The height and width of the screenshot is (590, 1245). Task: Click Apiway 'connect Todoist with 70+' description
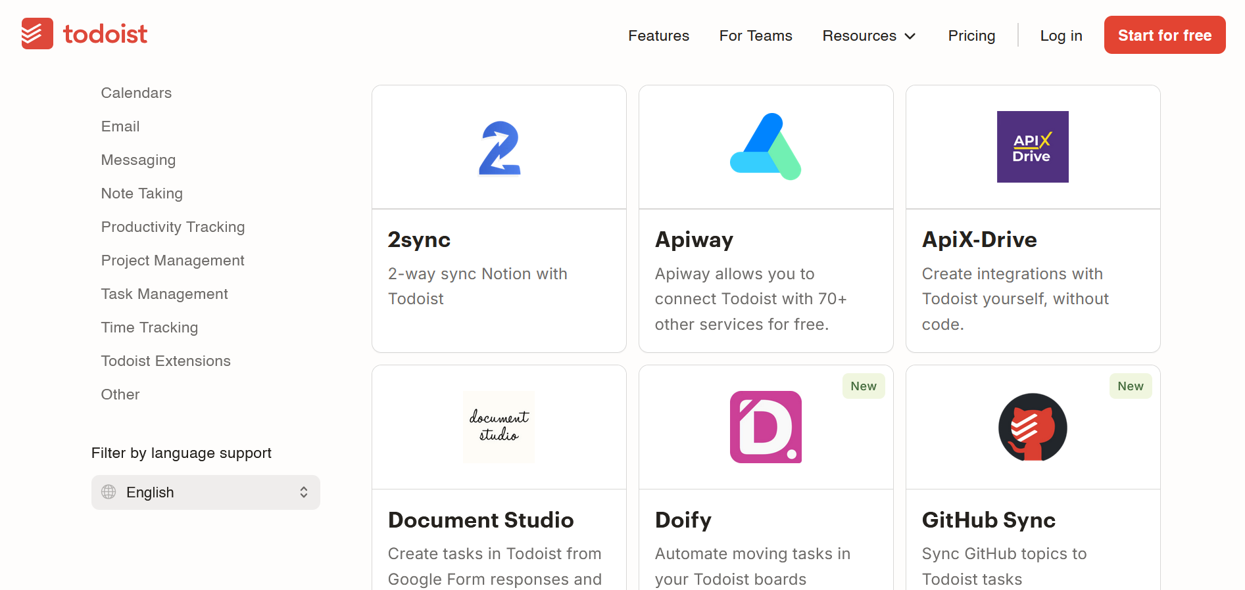(751, 299)
